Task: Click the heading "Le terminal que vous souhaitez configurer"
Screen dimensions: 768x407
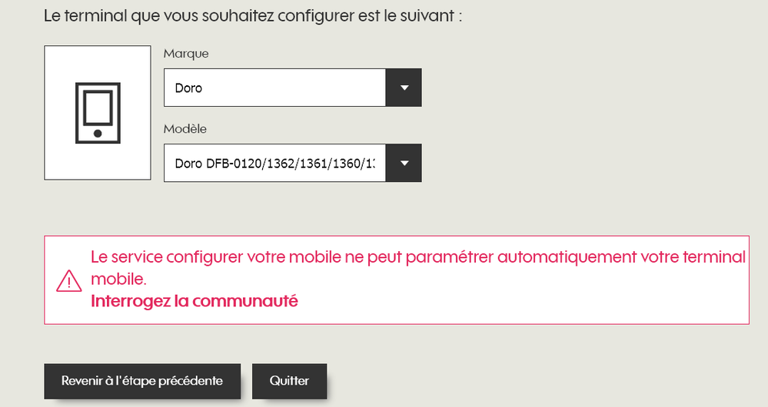Action: coord(192,15)
